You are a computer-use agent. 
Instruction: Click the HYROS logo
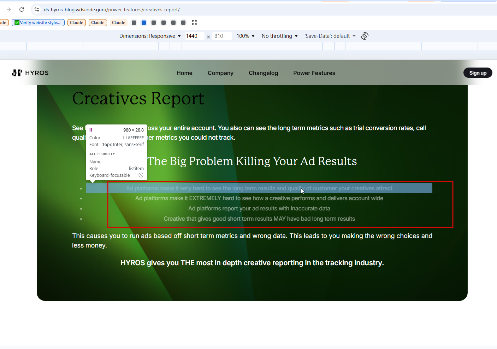click(30, 73)
